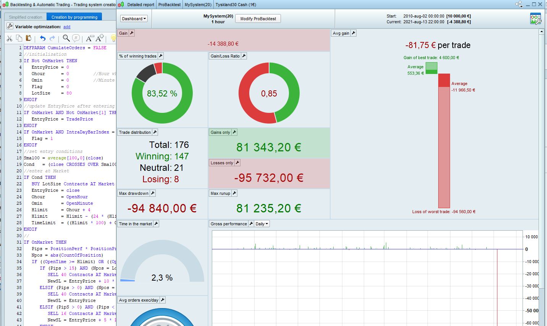The image size is (547, 326).
Task: Select the MySystem(20) title tab
Action: coord(198,5)
